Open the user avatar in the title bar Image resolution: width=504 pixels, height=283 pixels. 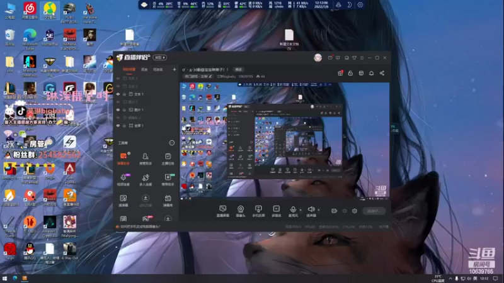click(x=318, y=58)
